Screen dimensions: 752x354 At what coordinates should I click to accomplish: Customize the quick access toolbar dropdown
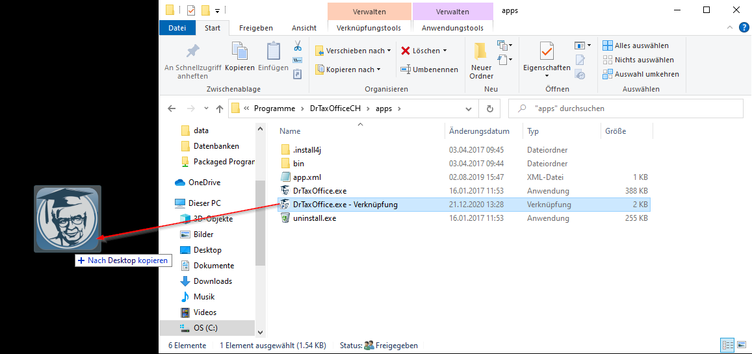[218, 10]
